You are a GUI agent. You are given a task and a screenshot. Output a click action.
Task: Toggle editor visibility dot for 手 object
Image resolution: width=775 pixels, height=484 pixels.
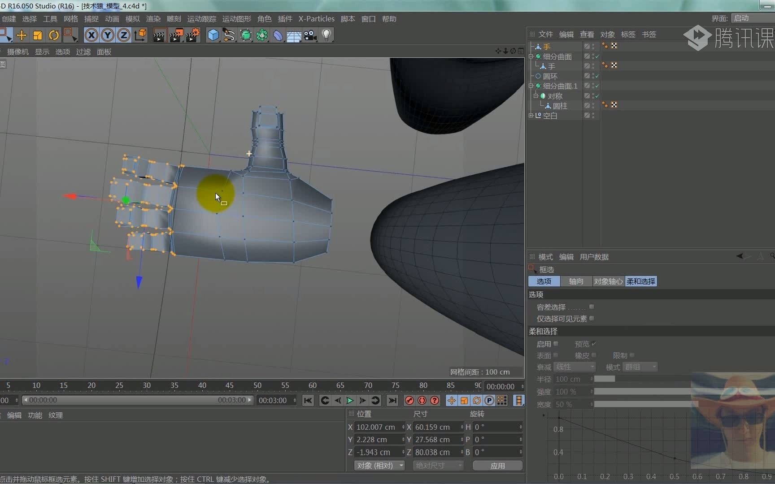593,44
